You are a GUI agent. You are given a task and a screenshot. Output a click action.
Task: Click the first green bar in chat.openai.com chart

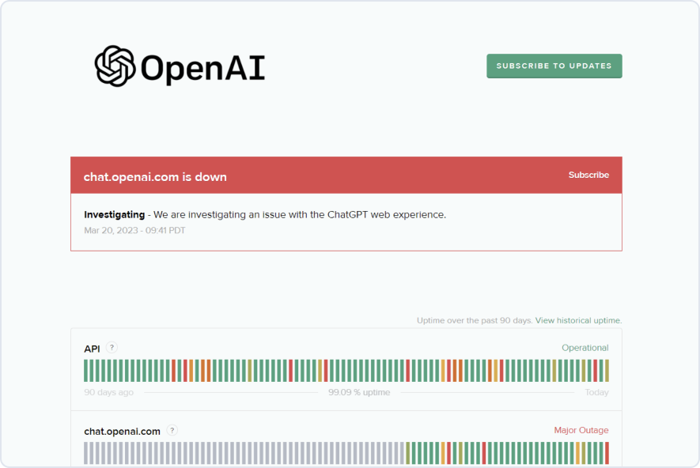pyautogui.click(x=414, y=453)
